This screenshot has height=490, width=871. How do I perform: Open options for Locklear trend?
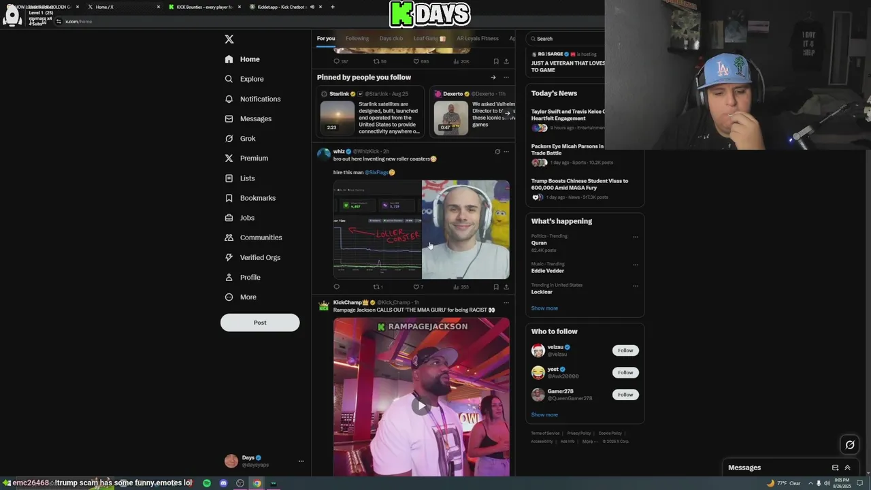click(636, 286)
